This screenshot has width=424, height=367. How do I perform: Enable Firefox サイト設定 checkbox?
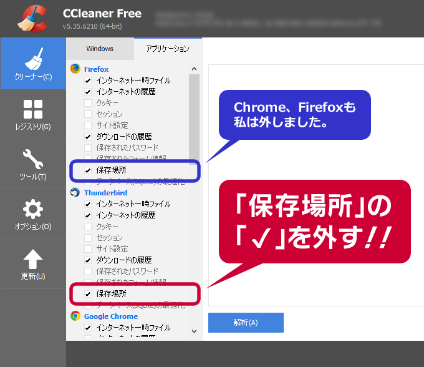point(88,125)
